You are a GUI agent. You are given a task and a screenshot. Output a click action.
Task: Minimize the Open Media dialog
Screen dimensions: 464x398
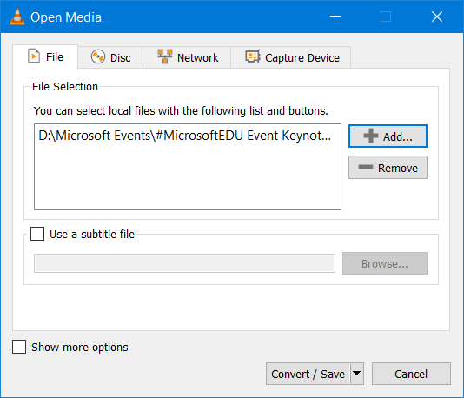pyautogui.click(x=335, y=17)
